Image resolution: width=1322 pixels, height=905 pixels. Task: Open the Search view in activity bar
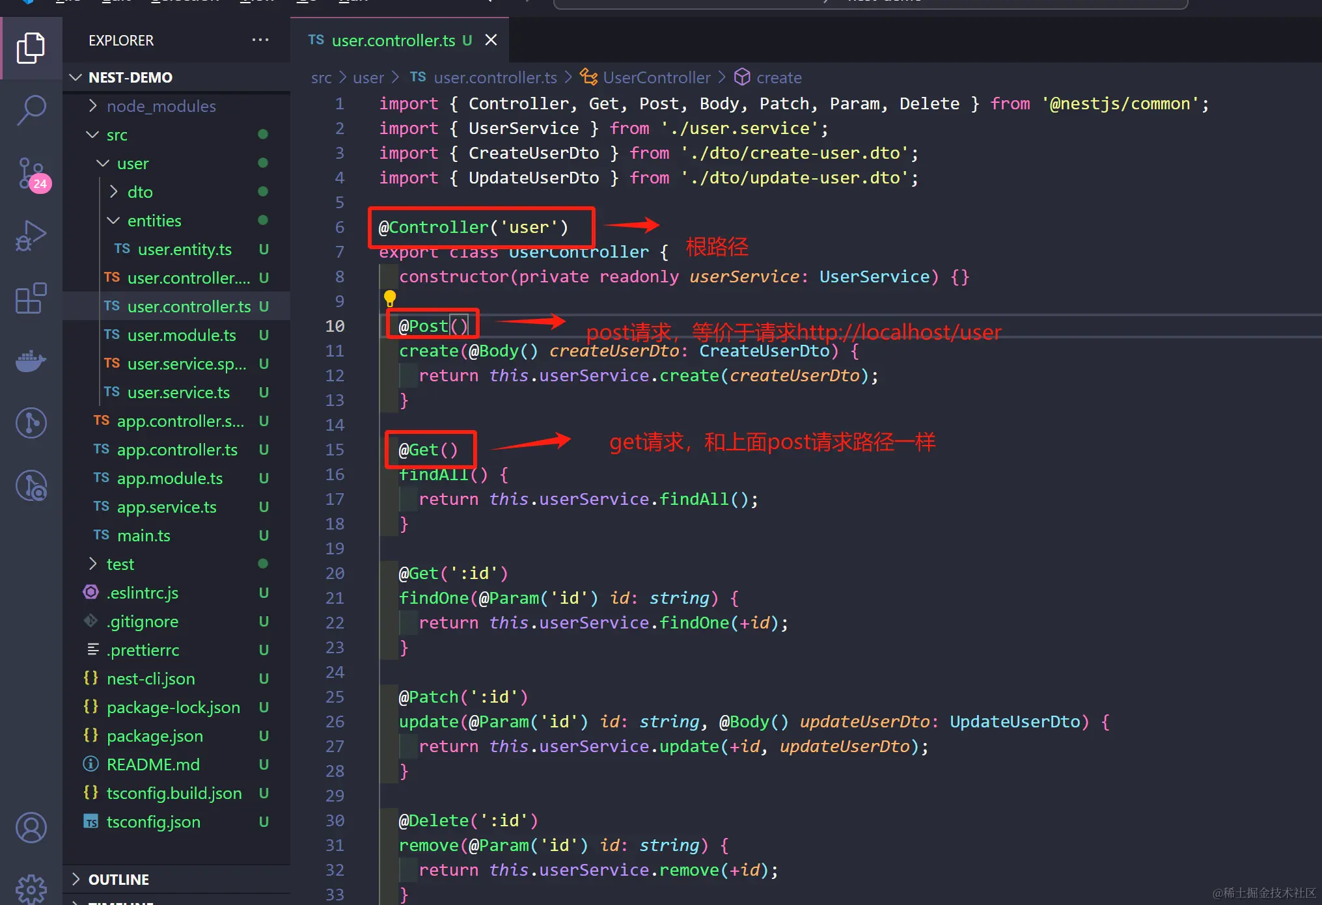click(31, 109)
